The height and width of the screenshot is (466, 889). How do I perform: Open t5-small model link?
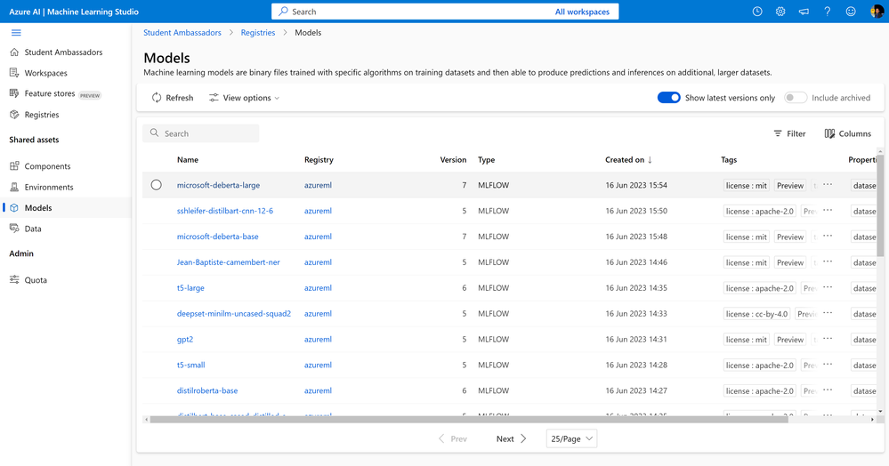pos(190,365)
